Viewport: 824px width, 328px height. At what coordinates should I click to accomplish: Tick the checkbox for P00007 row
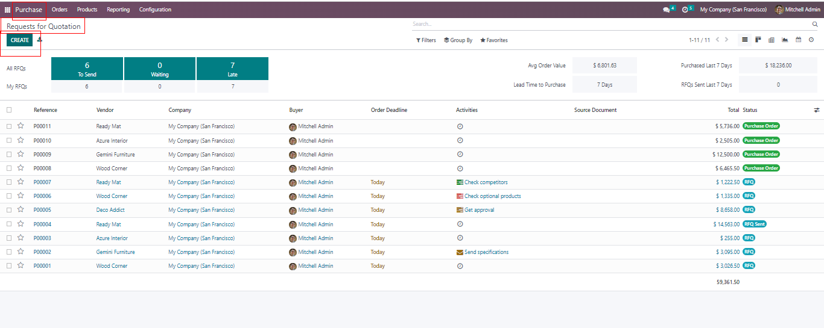tap(9, 182)
